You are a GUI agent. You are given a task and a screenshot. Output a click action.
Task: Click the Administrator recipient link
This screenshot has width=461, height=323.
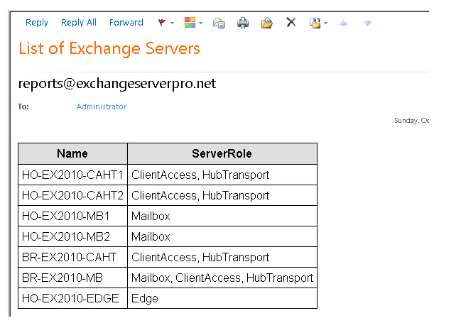(102, 106)
